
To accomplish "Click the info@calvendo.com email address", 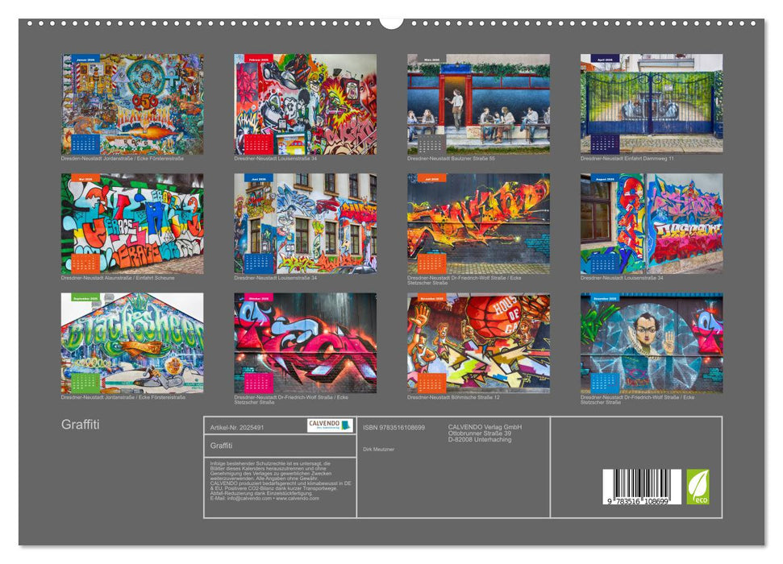I will (x=252, y=499).
